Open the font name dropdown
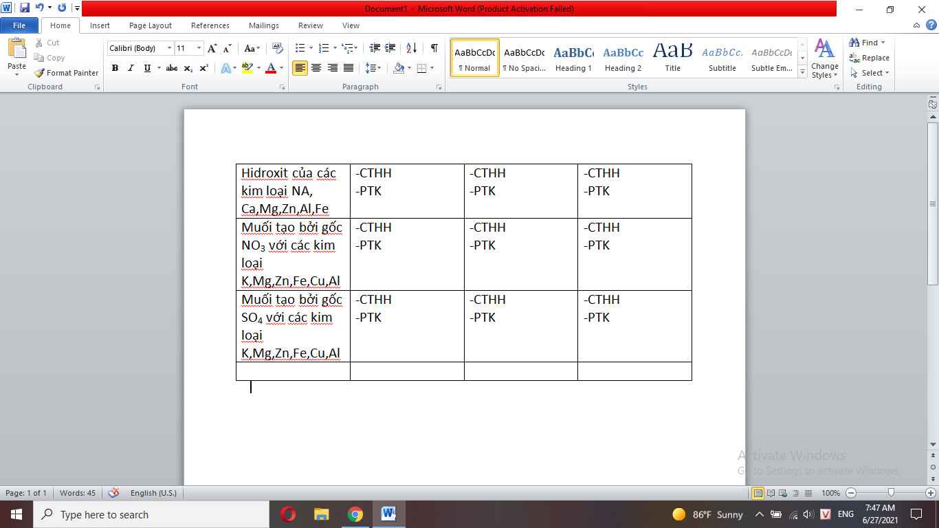The image size is (939, 528). 169,48
